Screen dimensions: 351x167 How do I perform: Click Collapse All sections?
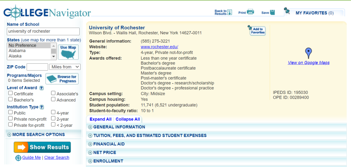point(128,119)
